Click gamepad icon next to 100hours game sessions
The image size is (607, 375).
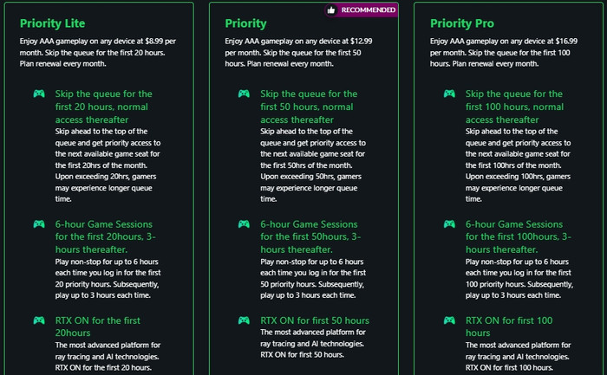(449, 223)
